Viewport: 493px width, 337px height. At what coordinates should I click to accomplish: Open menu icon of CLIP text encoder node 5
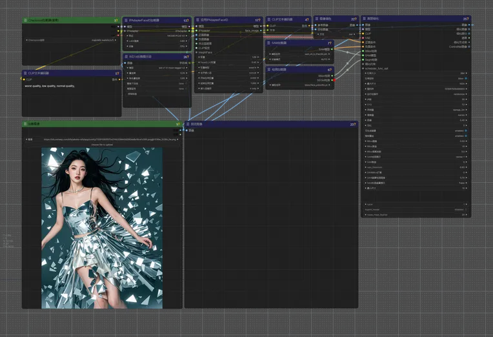click(25, 73)
